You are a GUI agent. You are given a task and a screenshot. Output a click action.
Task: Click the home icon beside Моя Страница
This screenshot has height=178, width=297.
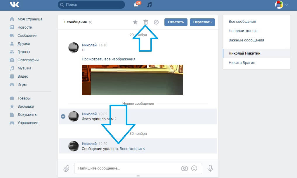[x=12, y=19]
